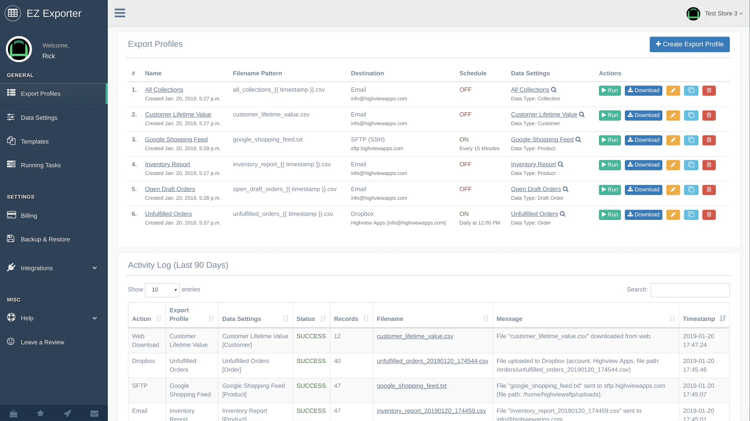Screen dimensions: 750x421
Task: Click the envelope icon in sidebar footer
Action: point(94,414)
